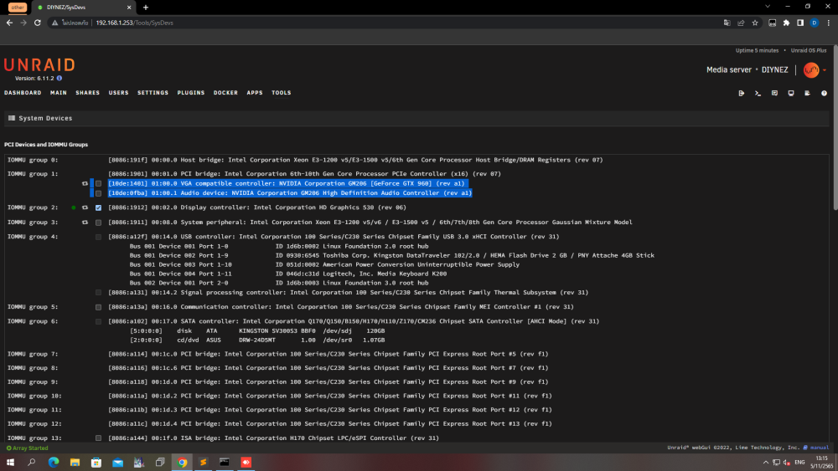The height and width of the screenshot is (471, 838).
Task: Check the Thermal Subsystem signal processing checkbox
Action: pyautogui.click(x=98, y=292)
